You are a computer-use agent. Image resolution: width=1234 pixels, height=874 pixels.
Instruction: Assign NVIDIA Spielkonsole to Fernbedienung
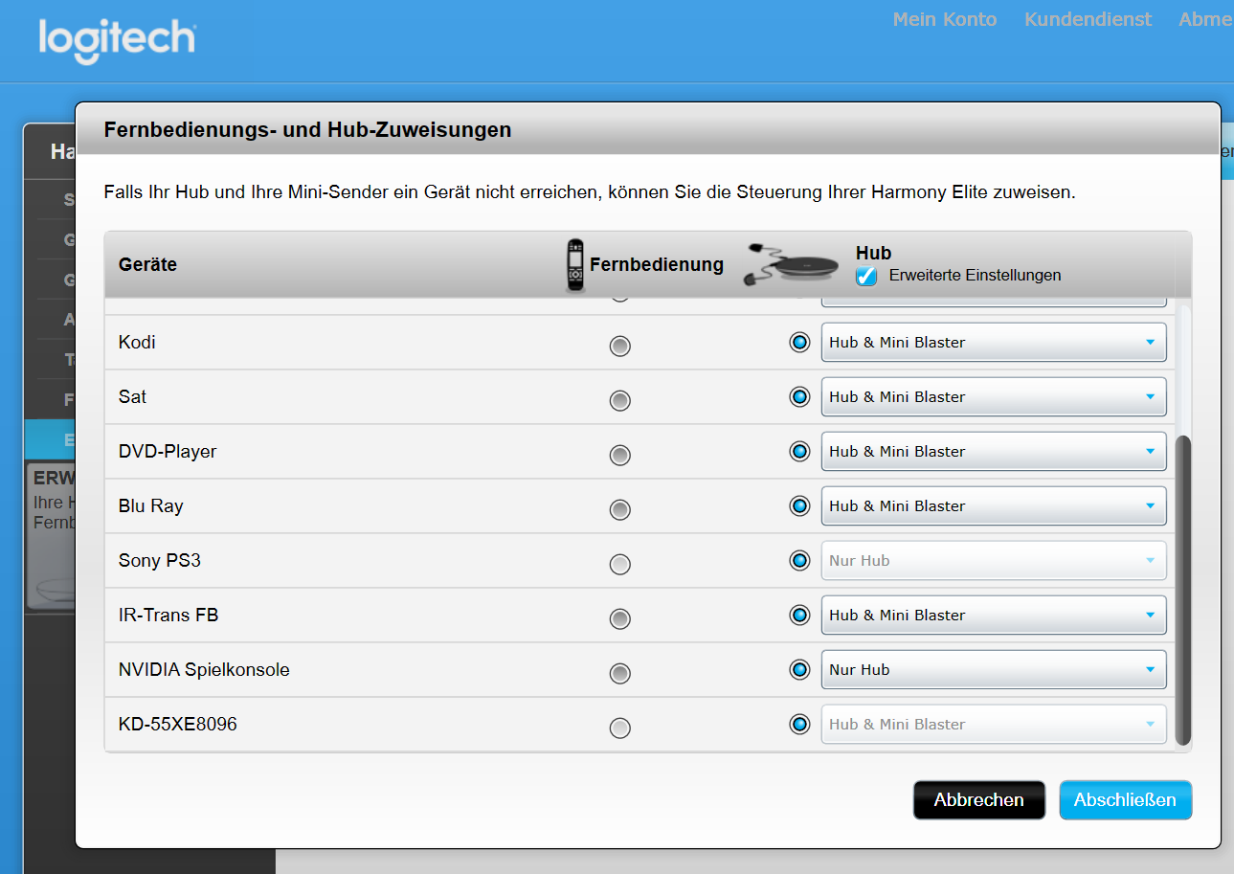pyautogui.click(x=620, y=673)
